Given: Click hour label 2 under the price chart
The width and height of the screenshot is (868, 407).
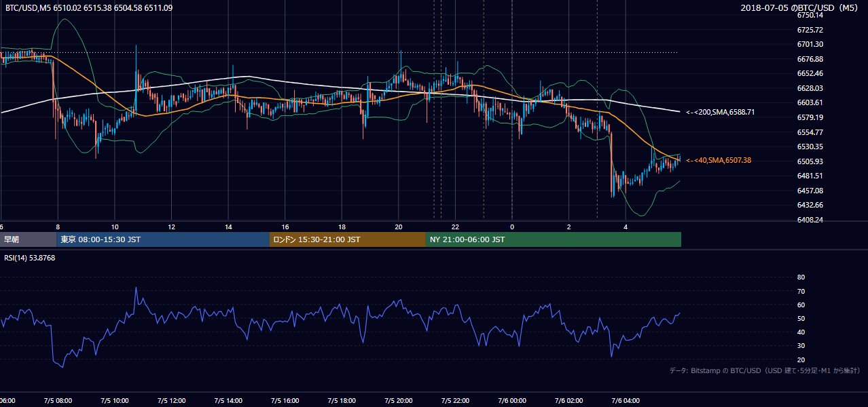Looking at the screenshot, I should [x=569, y=227].
